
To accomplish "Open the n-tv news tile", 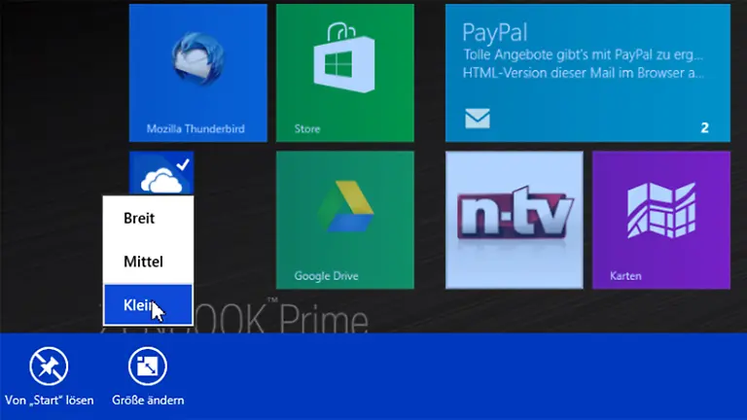I will coord(514,220).
